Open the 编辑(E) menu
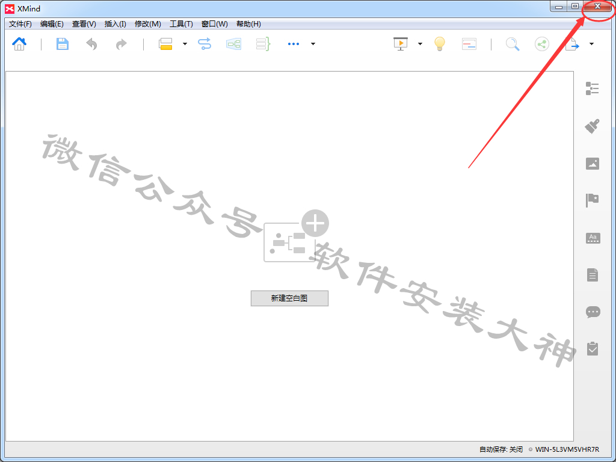The width and height of the screenshot is (616, 462). tap(52, 24)
